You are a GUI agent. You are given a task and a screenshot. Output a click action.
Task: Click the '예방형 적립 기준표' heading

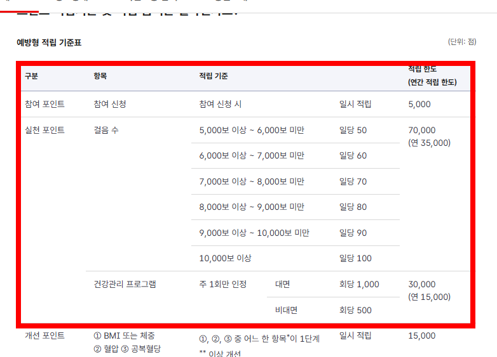point(49,42)
